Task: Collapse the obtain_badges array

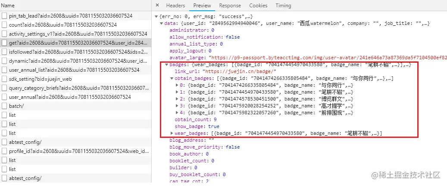Action: pos(172,78)
